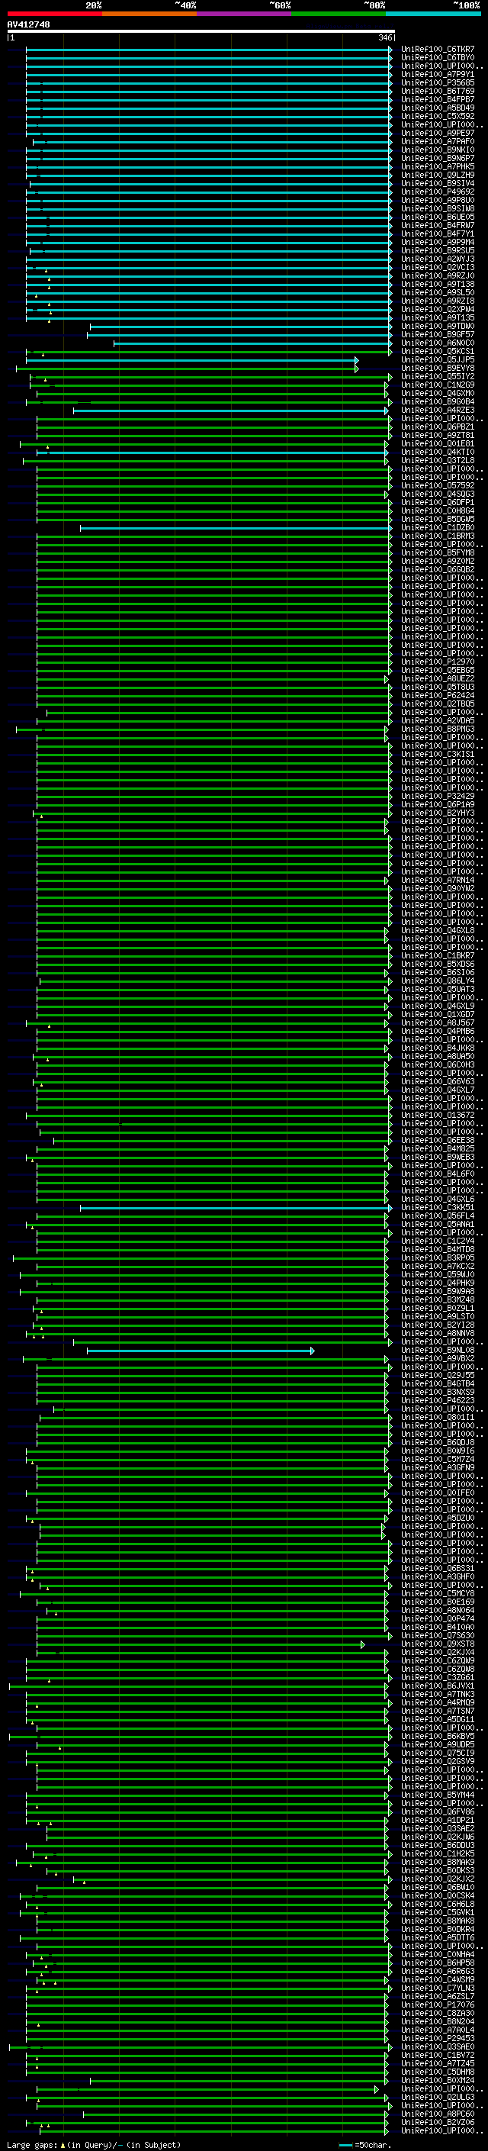488x2151 pixels.
Task: Click label UniRef100_P12970
Action: [438, 662]
